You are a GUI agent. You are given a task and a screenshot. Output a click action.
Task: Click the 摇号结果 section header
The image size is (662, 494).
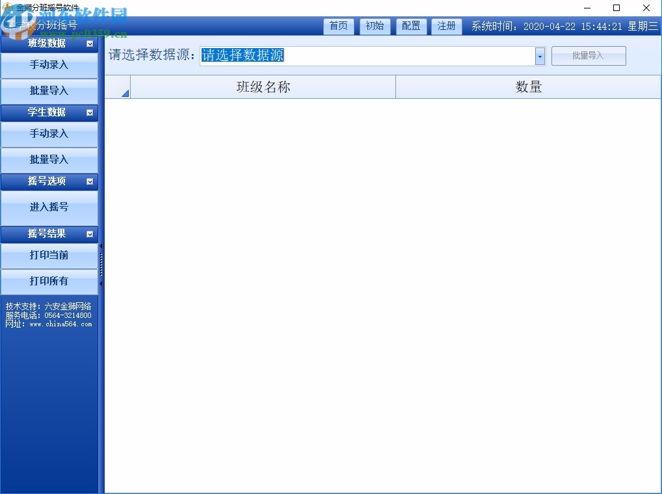(x=49, y=234)
